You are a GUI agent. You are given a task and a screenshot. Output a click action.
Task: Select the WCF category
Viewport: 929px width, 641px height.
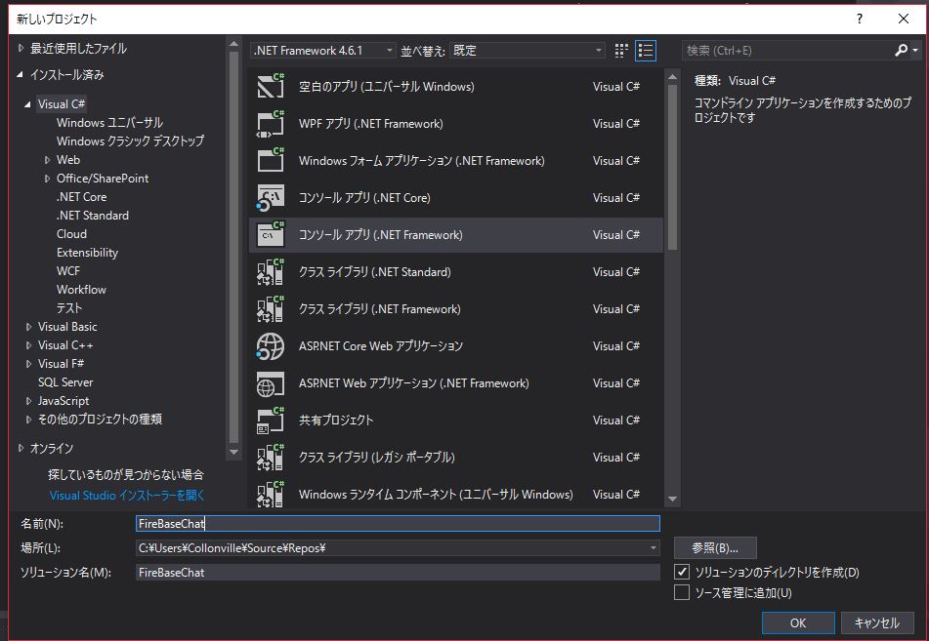(x=68, y=271)
